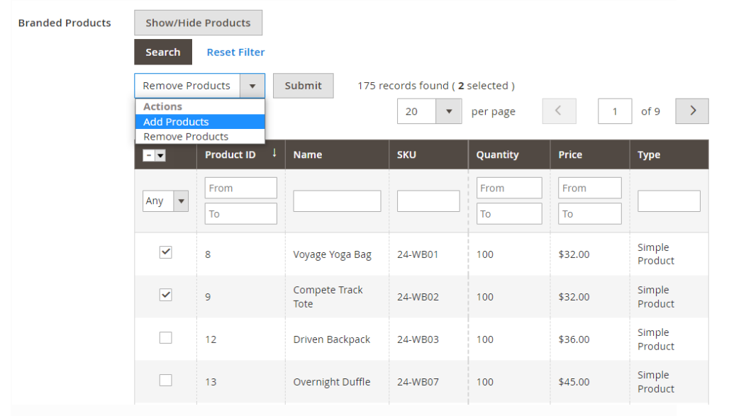746x416 pixels.
Task: Click the Price From filter field
Action: coord(589,189)
